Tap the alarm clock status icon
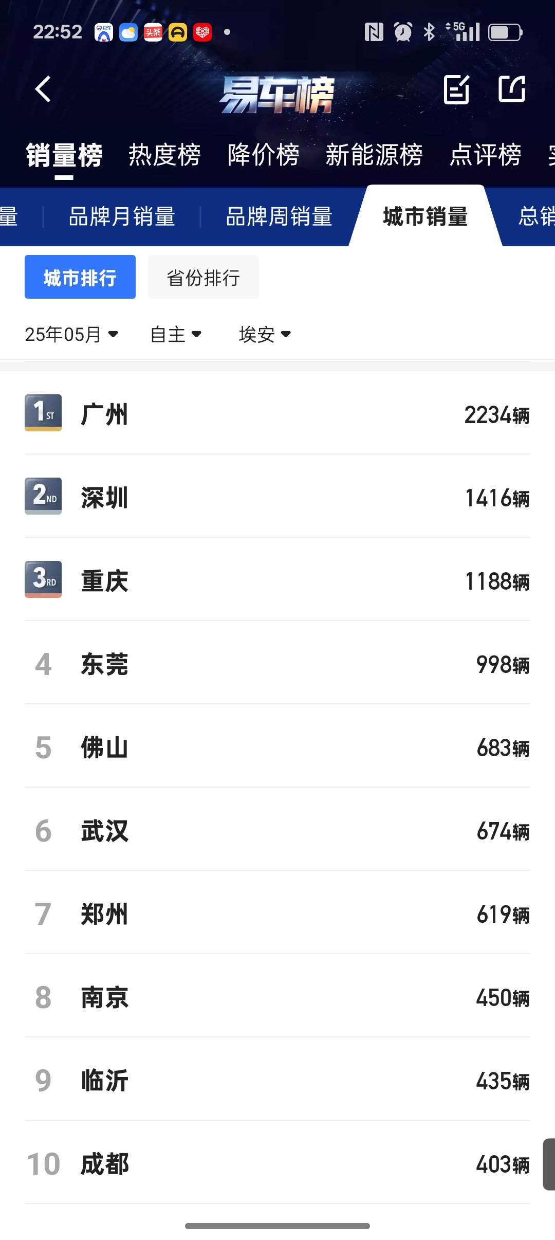 coord(403,32)
